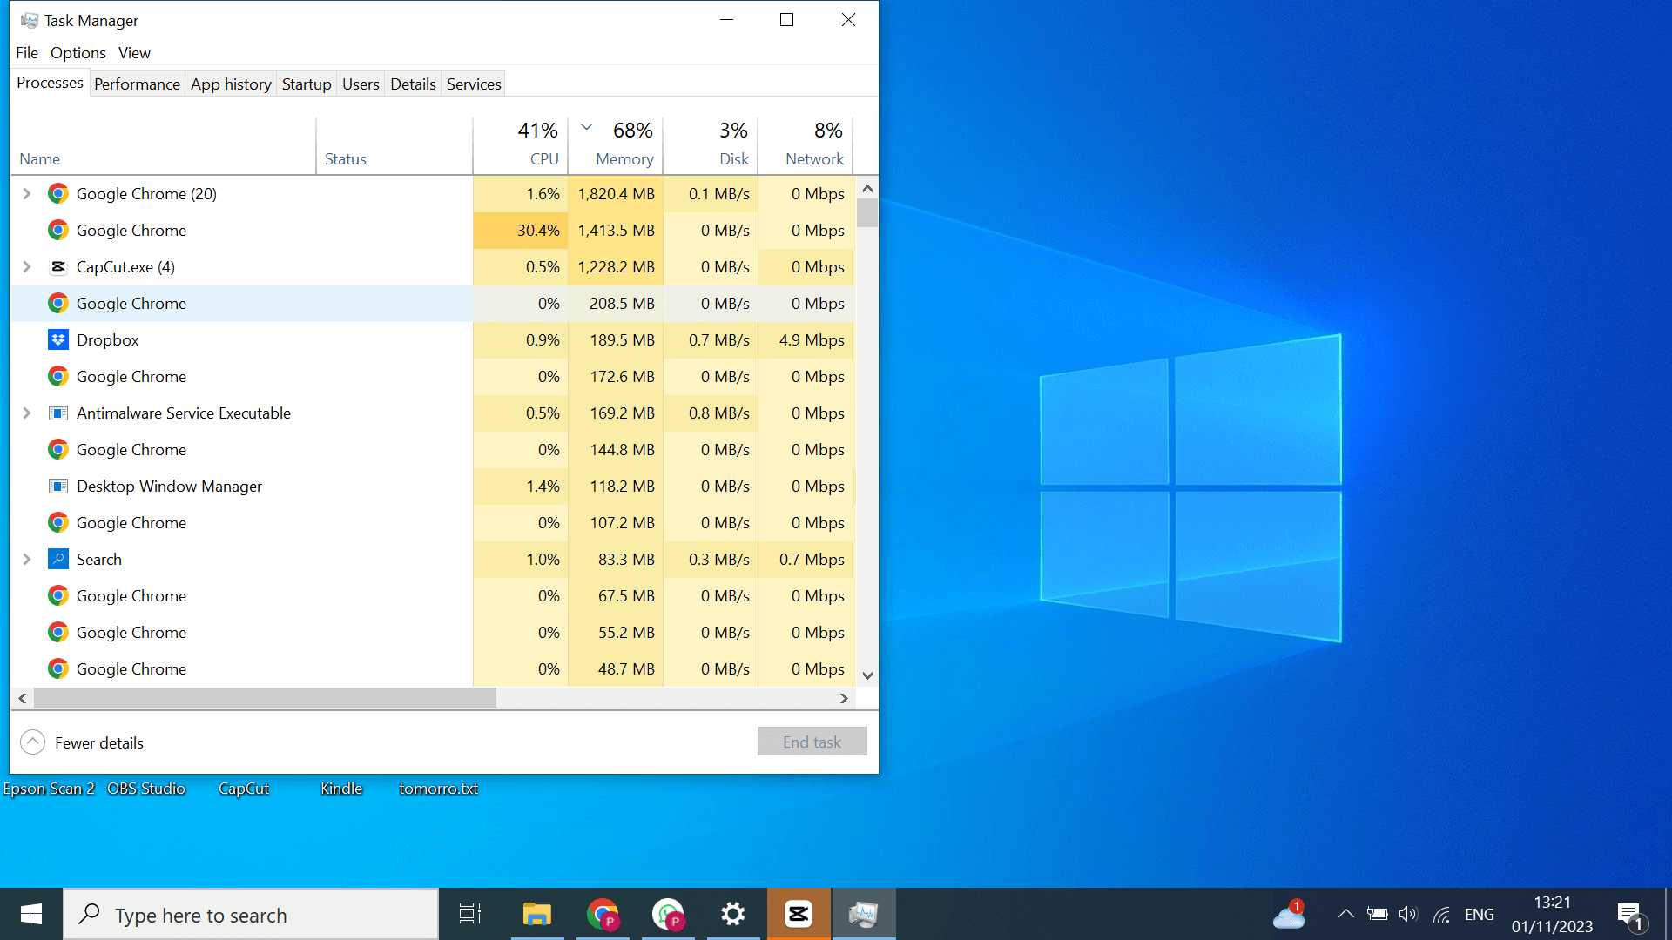Viewport: 1672px width, 940px height.
Task: Click the horizontal scrollbar right arrow
Action: pyautogui.click(x=843, y=698)
